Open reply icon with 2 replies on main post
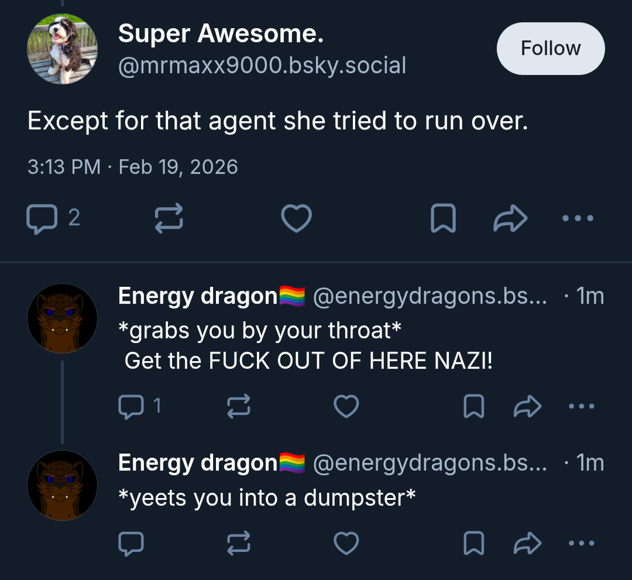 (x=53, y=218)
